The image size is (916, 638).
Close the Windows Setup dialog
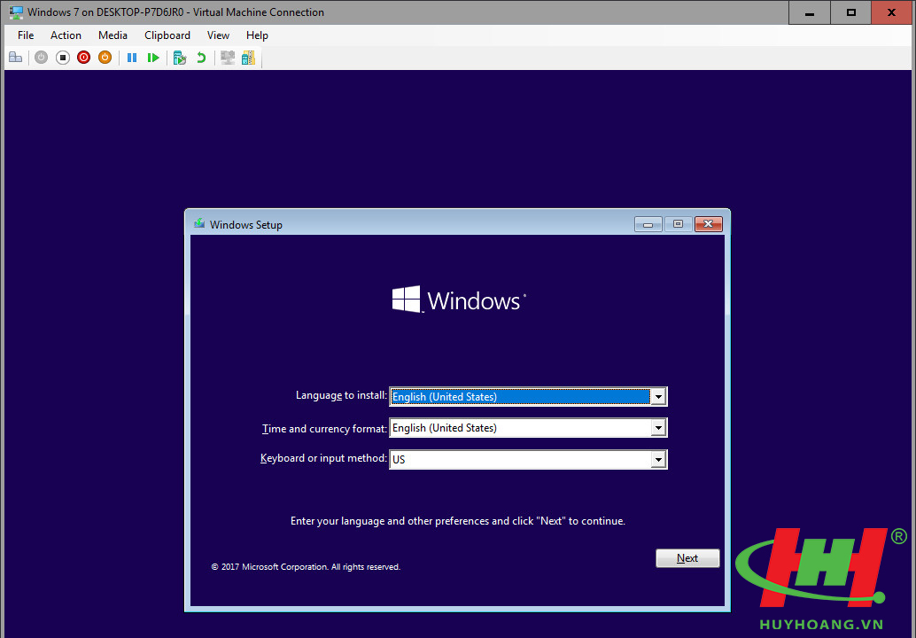[x=708, y=224]
